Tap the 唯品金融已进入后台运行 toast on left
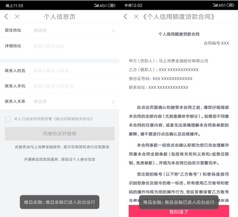The image size is (238, 217). [x=60, y=202]
